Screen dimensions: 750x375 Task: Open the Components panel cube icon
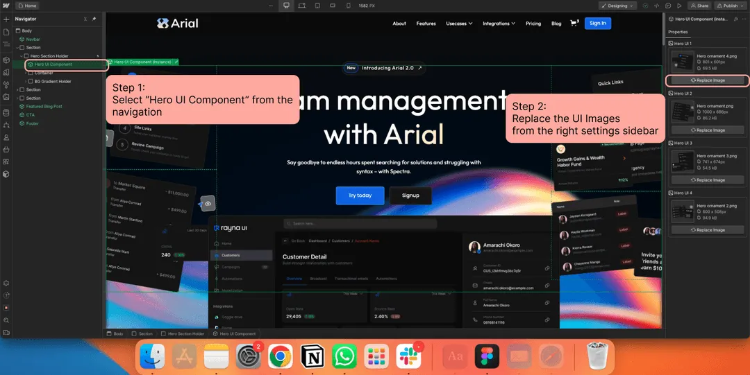(x=6, y=60)
